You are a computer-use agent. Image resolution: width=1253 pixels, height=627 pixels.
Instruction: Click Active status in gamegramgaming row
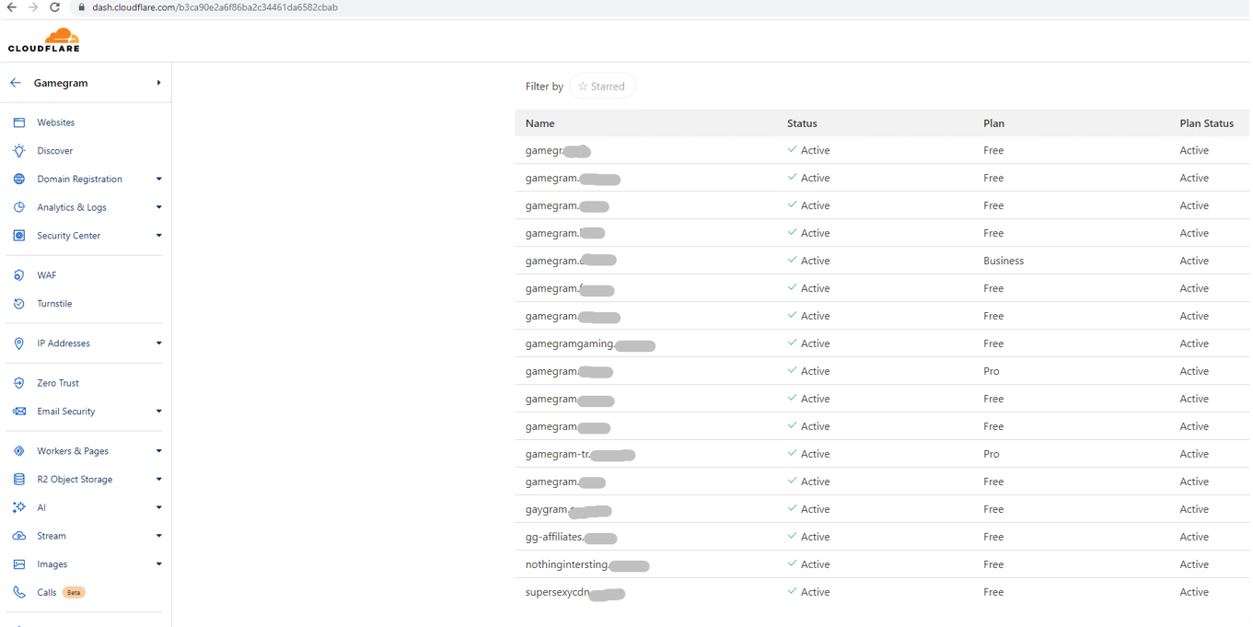click(808, 343)
